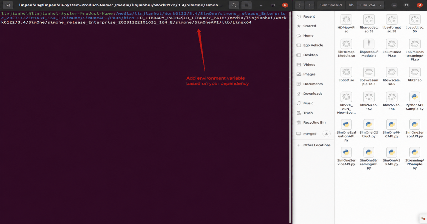Select SimOneAPI path breadcrumb
Screen dimensions: 427x224
(x=331, y=5)
